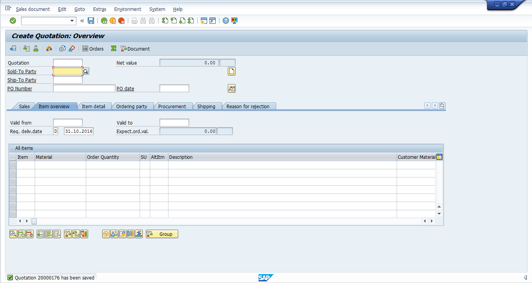The height and width of the screenshot is (283, 532).
Task: Go to Last Page icon
Action: [x=191, y=21]
